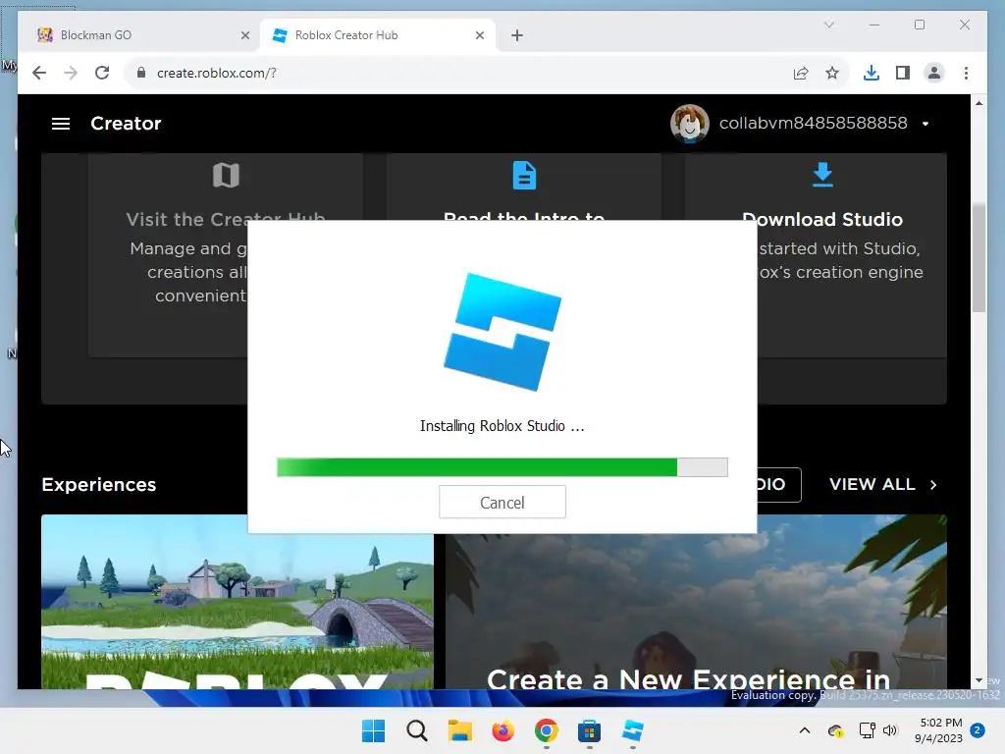Go forward in browser history
This screenshot has width=1005, height=754.
point(71,73)
